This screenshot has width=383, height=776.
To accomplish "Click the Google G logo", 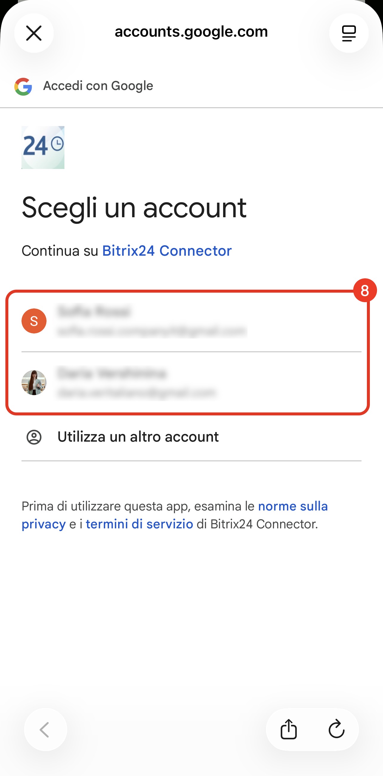I will 23,86.
